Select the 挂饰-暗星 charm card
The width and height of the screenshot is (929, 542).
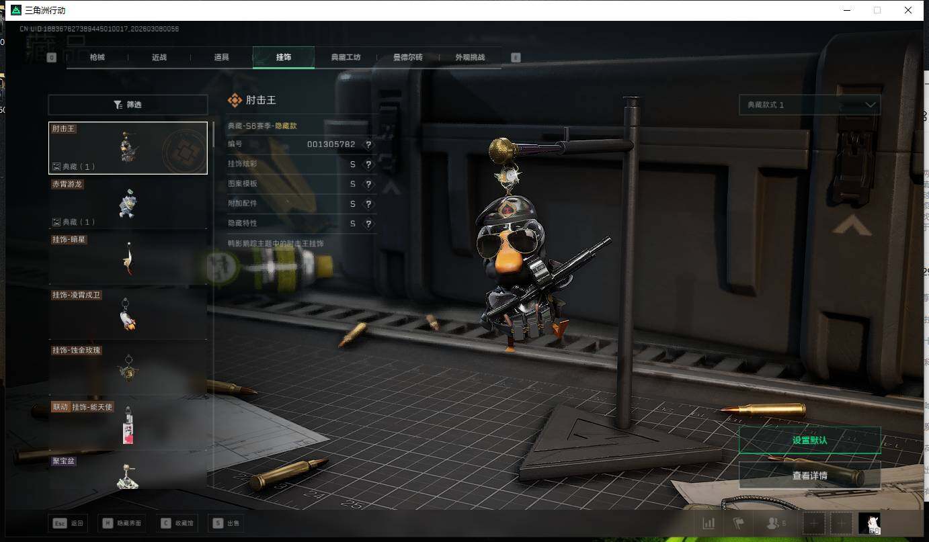[x=128, y=259]
